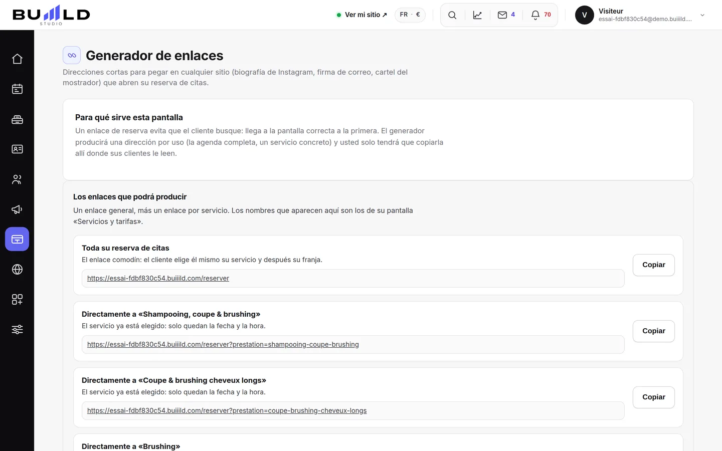Click the 'Para qué sirve esta pantalla' heading
Screen dimensions: 722x451
[x=129, y=117]
